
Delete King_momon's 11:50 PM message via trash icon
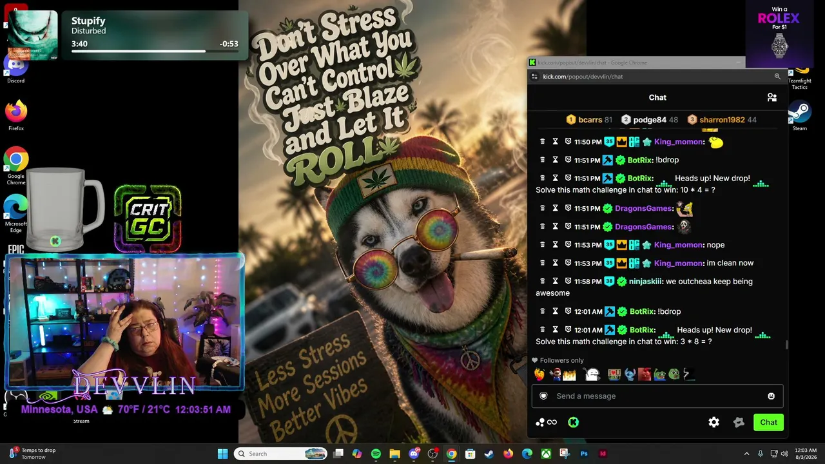tap(542, 142)
